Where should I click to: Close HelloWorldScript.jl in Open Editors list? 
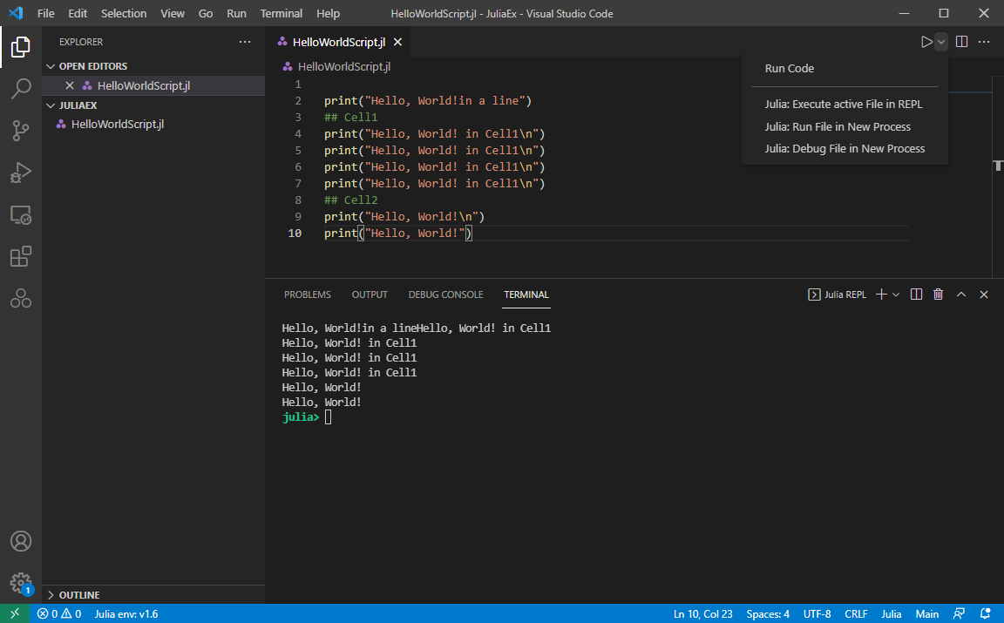[70, 85]
